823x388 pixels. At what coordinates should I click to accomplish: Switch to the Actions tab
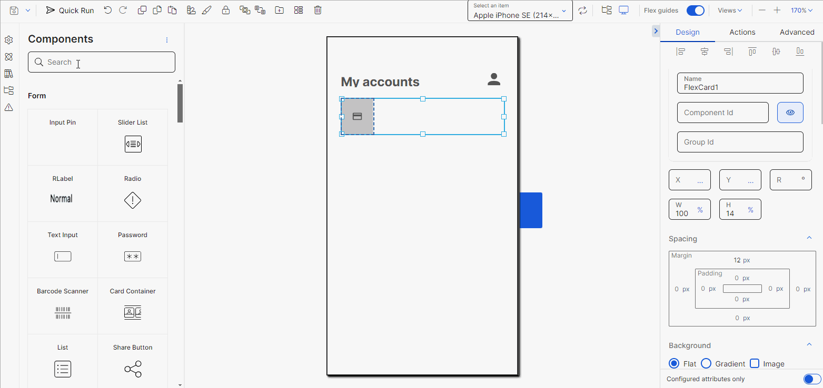click(x=742, y=32)
